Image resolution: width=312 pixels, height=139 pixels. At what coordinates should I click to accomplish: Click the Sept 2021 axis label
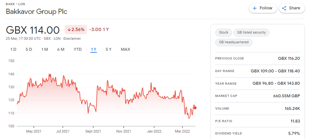point(93,131)
